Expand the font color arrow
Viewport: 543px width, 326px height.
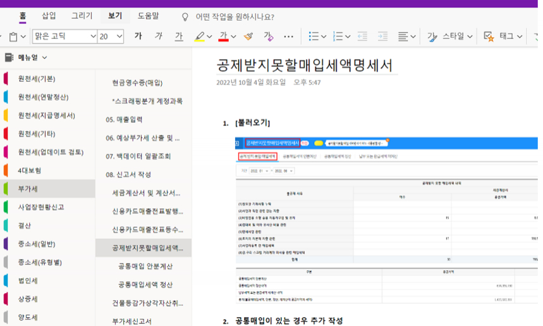233,37
